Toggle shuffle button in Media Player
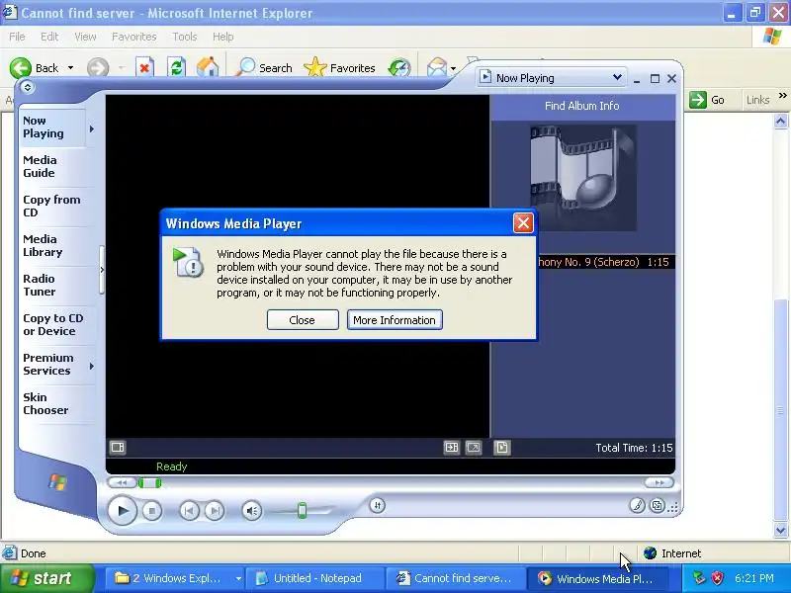 (x=378, y=505)
